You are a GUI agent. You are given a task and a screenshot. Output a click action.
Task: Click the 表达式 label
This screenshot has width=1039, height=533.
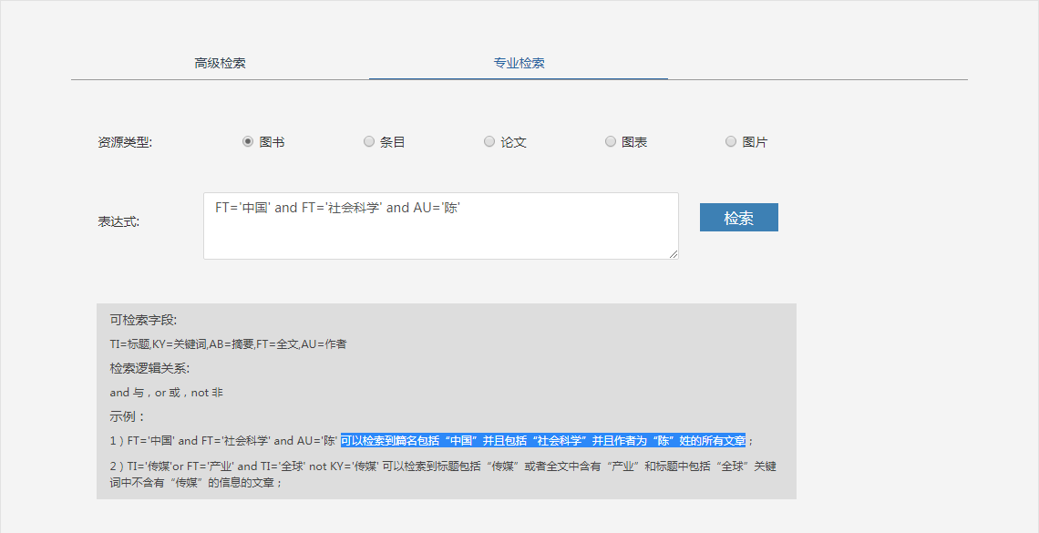pyautogui.click(x=118, y=221)
